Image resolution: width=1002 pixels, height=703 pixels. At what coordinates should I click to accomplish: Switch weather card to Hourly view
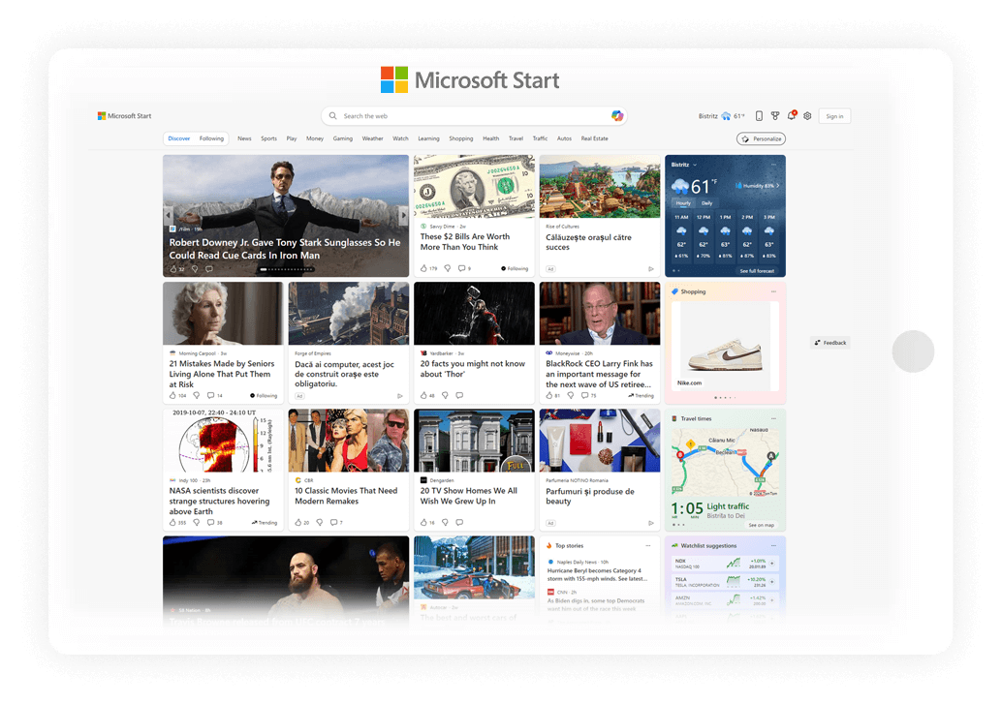click(x=683, y=203)
